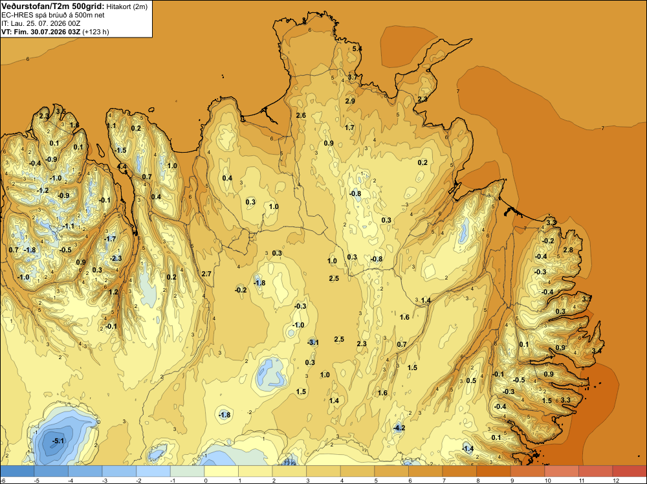Click the 5.4 temperature value

point(357,49)
